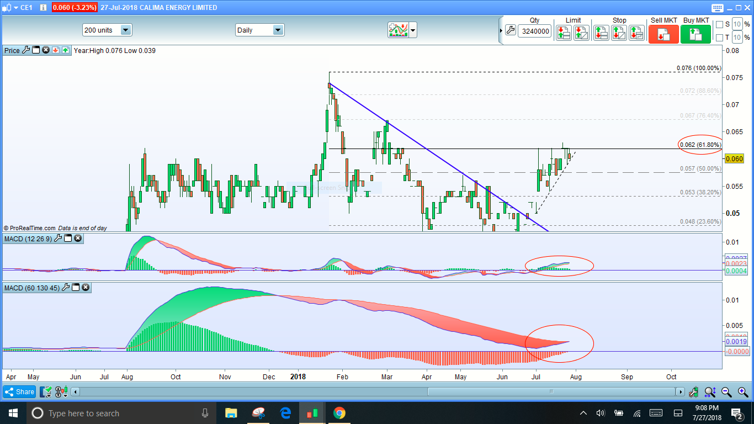Click the zoom in magnifier

point(742,392)
